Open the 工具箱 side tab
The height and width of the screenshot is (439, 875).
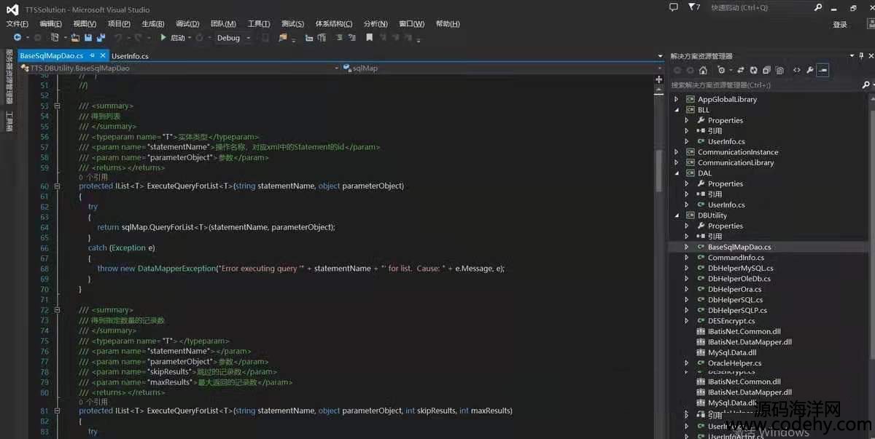[x=9, y=121]
